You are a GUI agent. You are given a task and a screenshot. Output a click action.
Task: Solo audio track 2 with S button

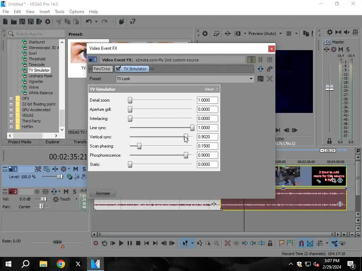coord(74,192)
